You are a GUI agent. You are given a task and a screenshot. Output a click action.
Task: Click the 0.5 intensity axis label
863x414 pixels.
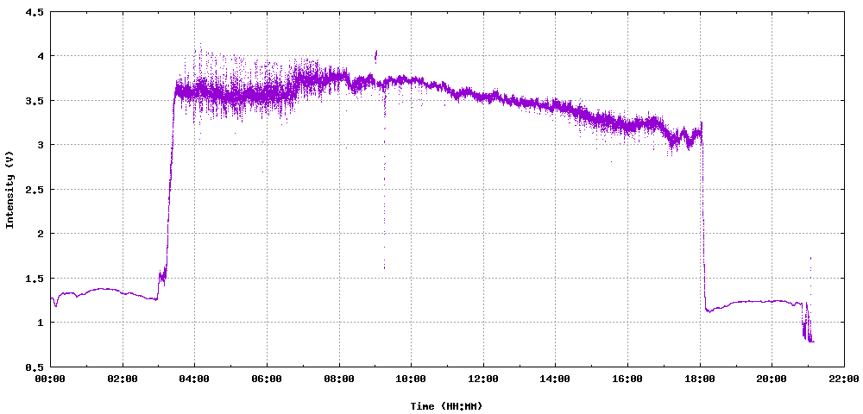(x=35, y=367)
